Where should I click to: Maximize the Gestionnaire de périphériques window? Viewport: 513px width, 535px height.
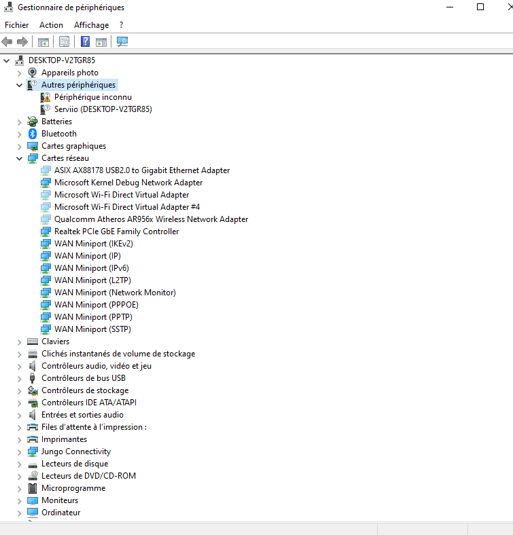click(x=480, y=7)
